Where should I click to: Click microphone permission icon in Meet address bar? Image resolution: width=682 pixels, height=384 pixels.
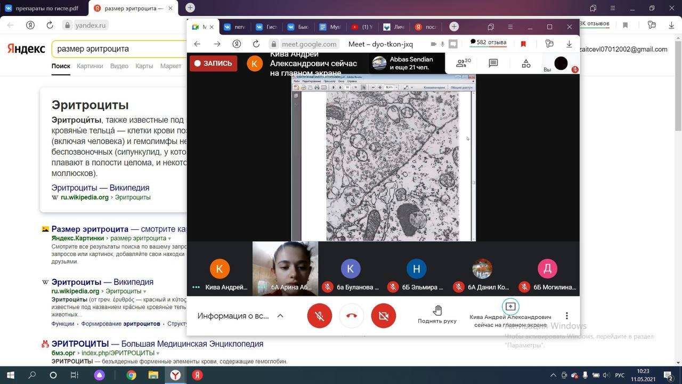coord(442,44)
